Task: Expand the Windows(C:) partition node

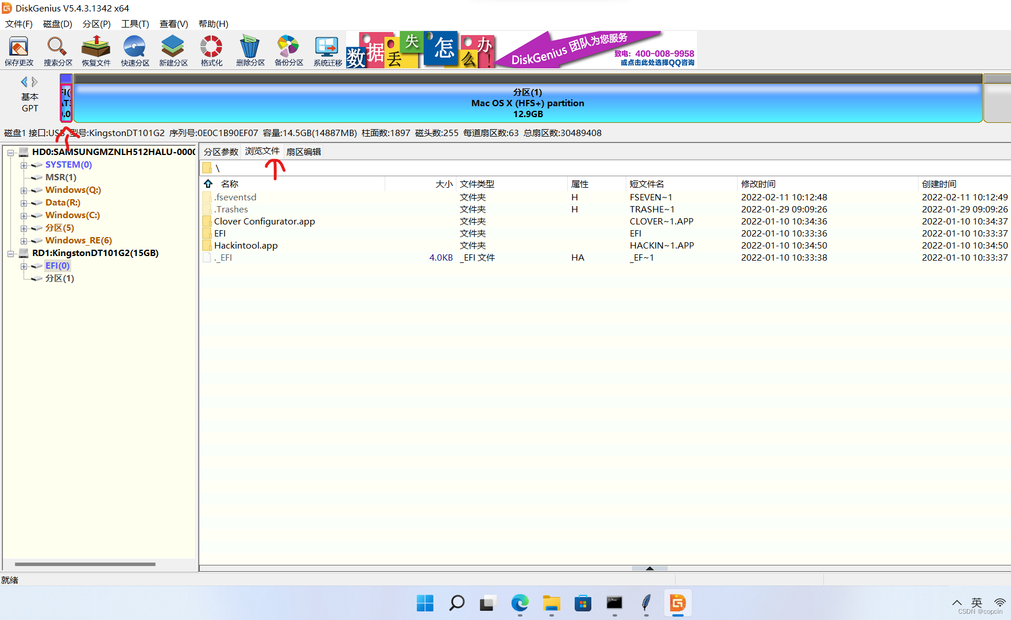Action: [x=24, y=216]
